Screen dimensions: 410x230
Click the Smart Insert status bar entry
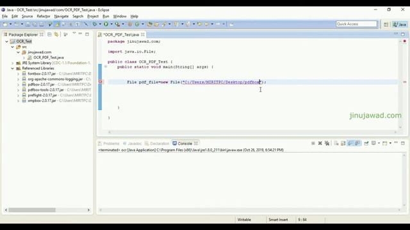pos(278,220)
